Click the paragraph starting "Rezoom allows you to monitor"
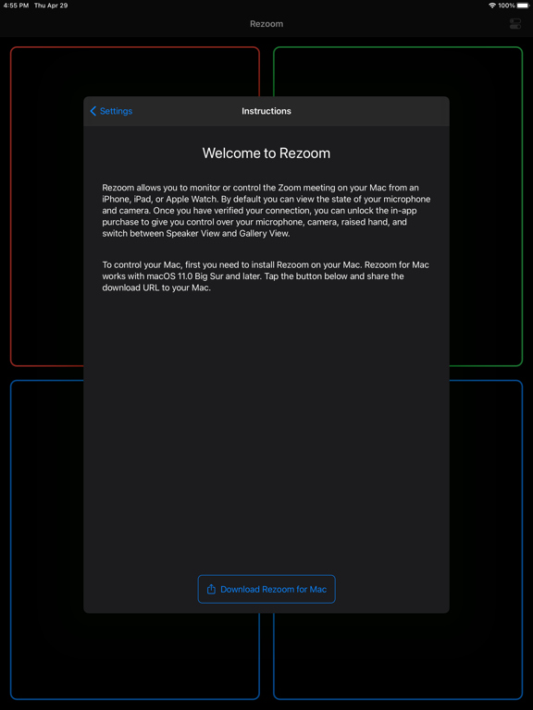This screenshot has height=710, width=533. 266,211
